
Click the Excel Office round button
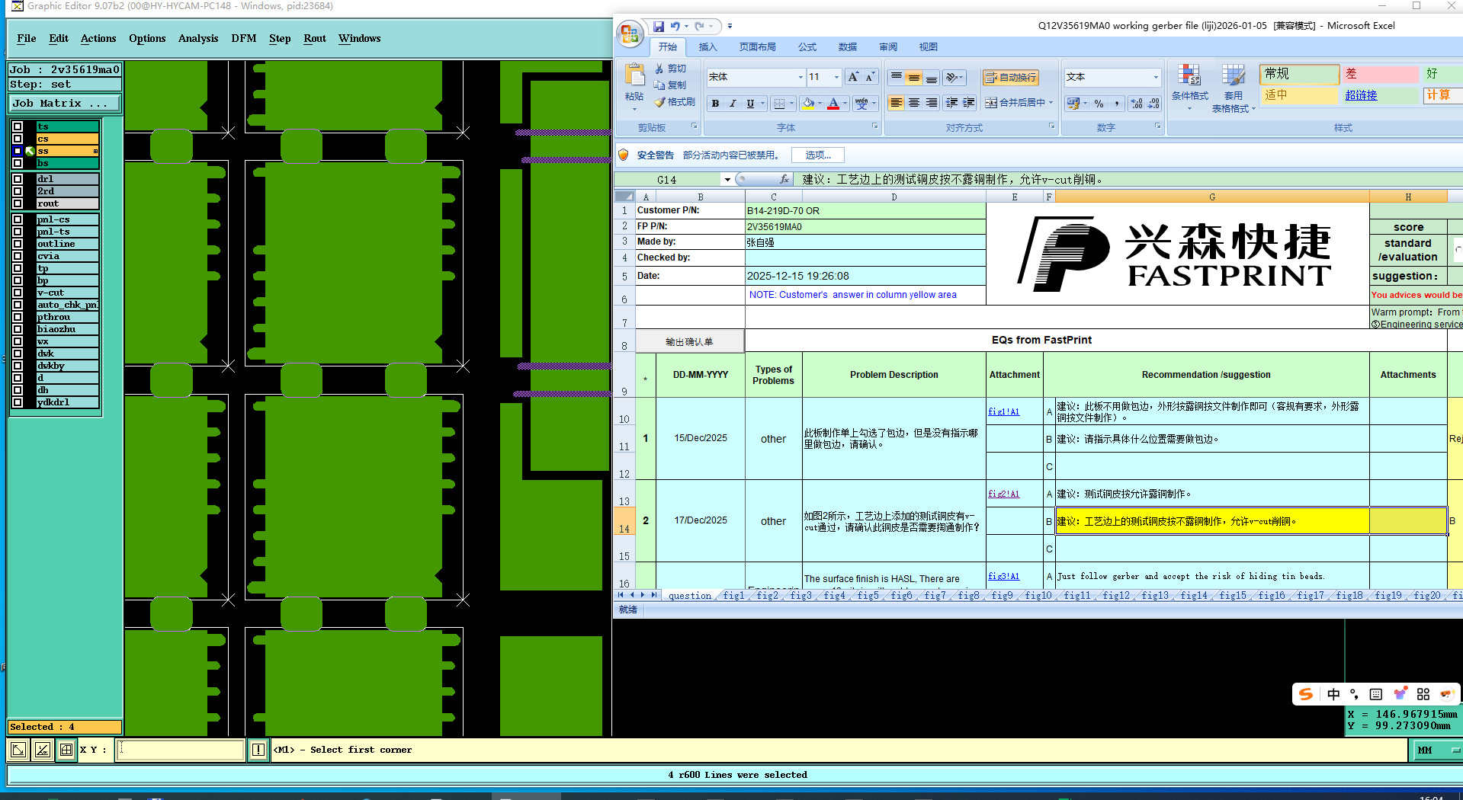click(630, 34)
